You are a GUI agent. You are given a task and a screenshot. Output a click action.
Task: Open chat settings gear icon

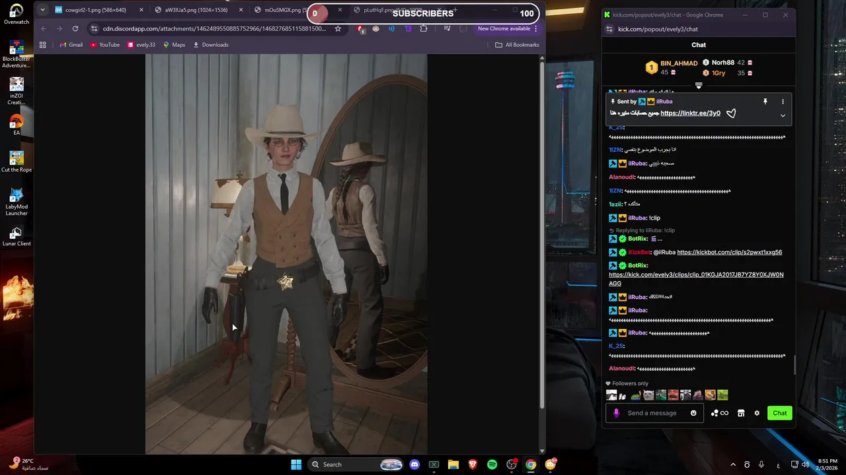pos(757,413)
